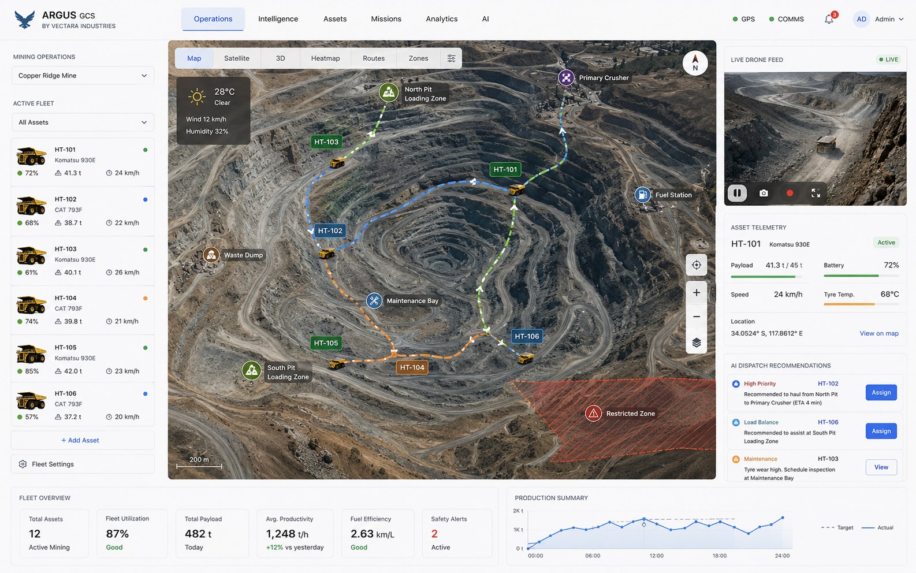The height and width of the screenshot is (573, 916).
Task: Switch to the Intelligence tab
Action: [x=278, y=19]
